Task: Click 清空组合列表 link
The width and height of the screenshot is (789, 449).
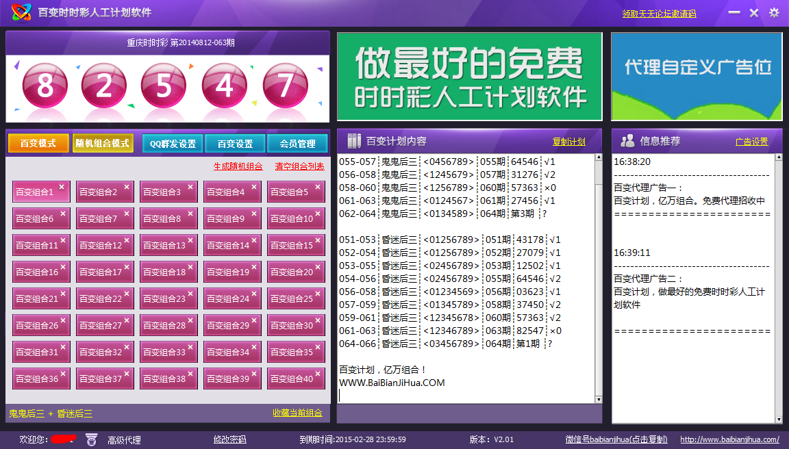Action: click(299, 166)
